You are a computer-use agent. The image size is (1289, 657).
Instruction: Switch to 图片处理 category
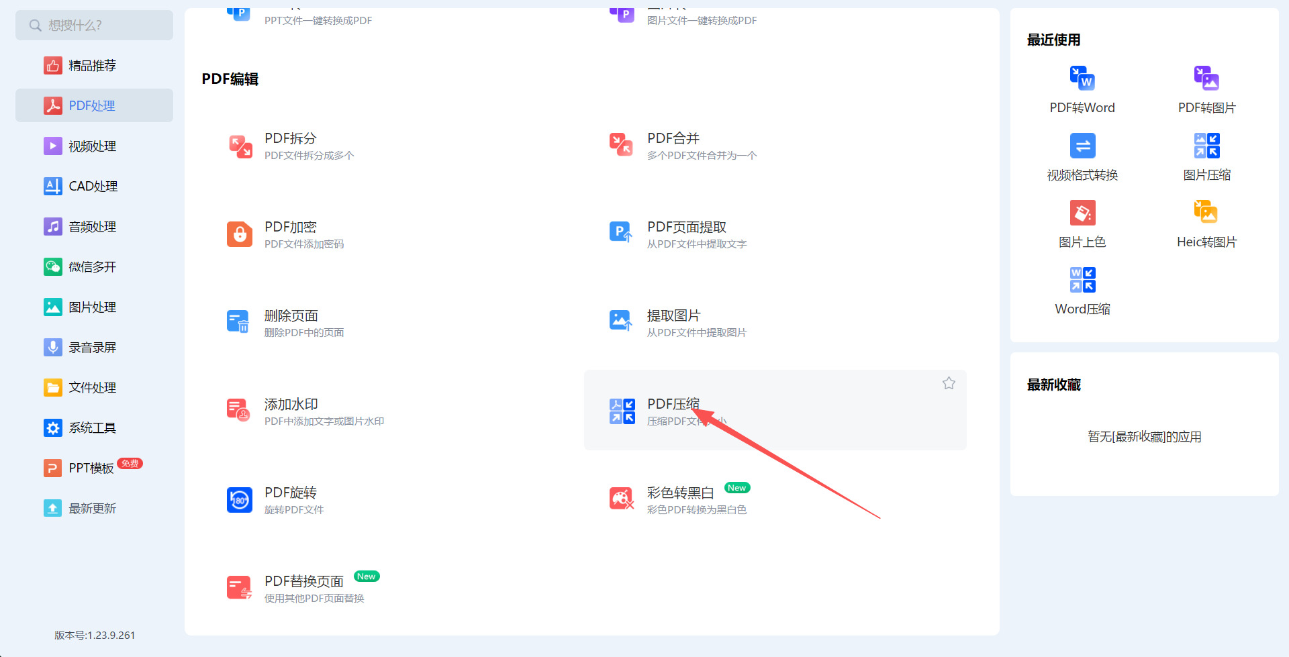coord(94,307)
